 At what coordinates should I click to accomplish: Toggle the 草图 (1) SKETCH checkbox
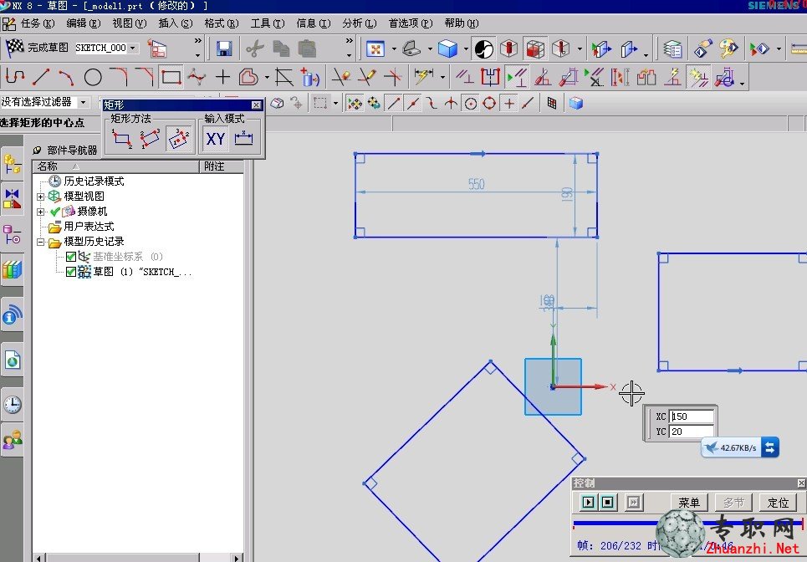tap(71, 272)
